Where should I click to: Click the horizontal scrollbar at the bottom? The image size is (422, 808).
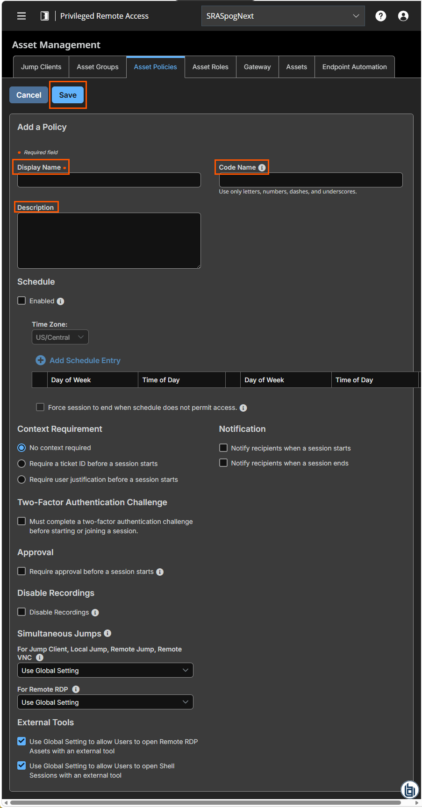(x=206, y=803)
